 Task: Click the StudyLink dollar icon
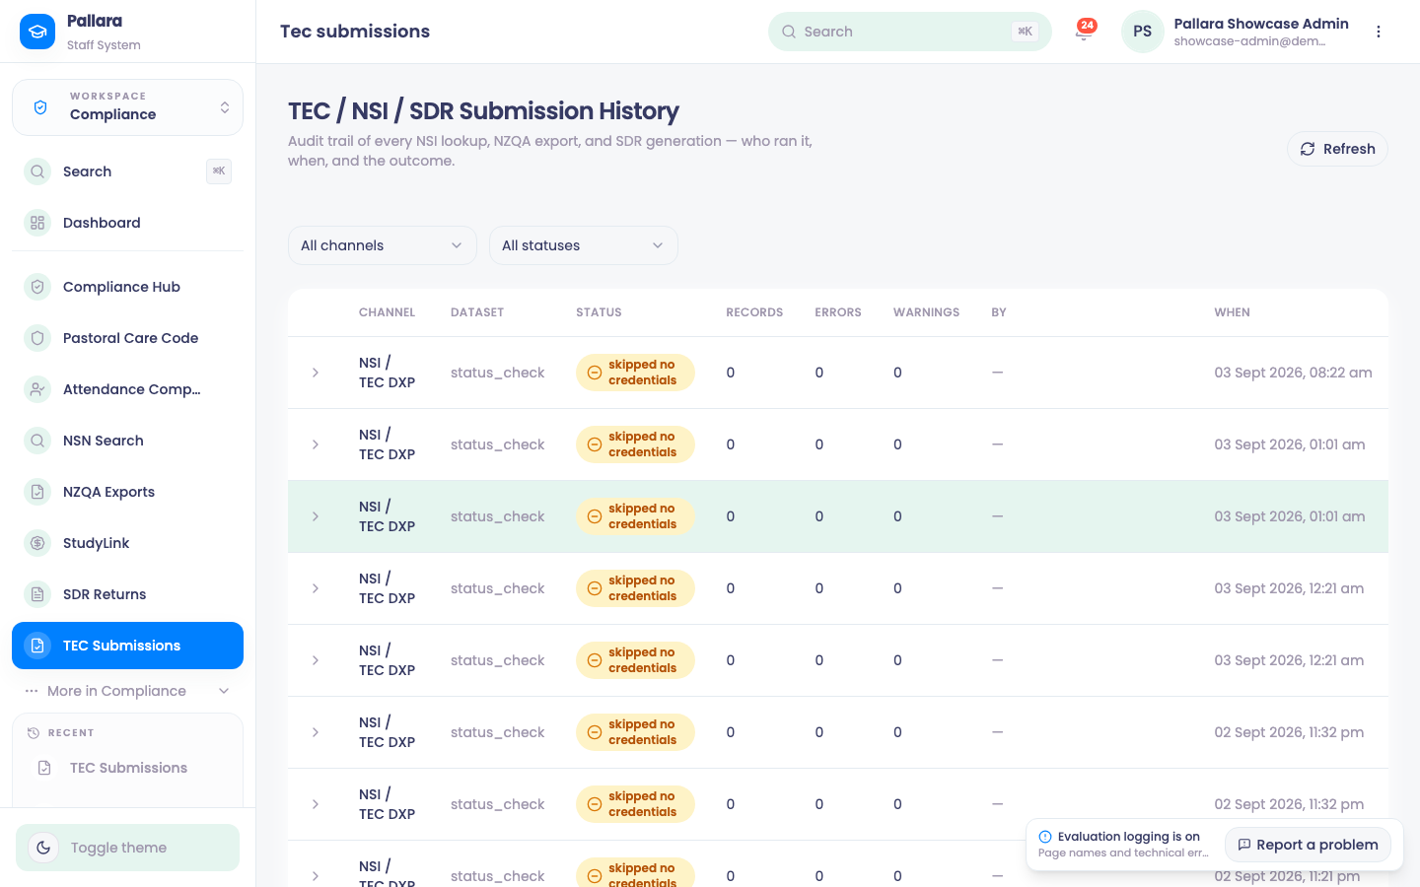[37, 543]
